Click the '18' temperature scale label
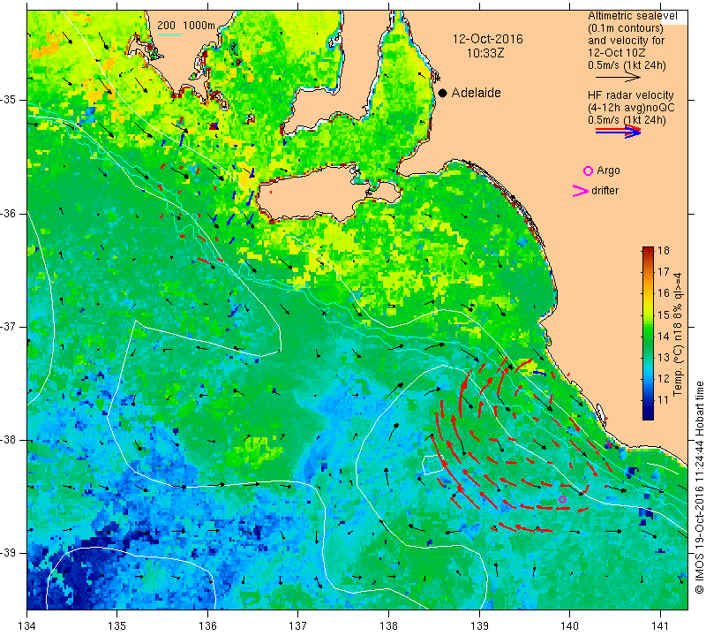The width and height of the screenshot is (706, 636). coord(664,251)
